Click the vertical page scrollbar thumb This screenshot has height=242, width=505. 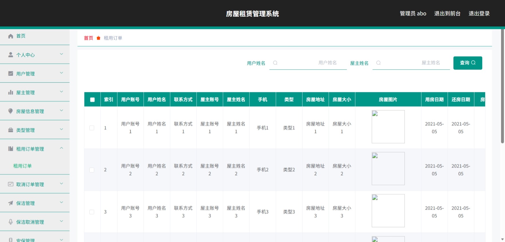tap(502, 86)
